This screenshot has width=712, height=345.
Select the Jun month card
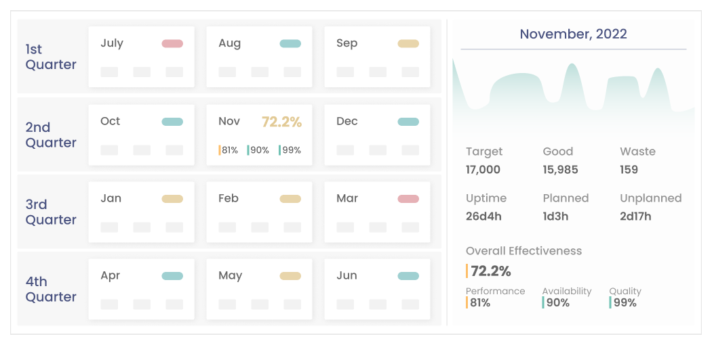377,289
